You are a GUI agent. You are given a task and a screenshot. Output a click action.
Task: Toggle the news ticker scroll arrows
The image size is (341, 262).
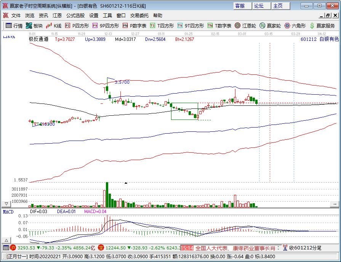pyautogui.click(x=278, y=248)
